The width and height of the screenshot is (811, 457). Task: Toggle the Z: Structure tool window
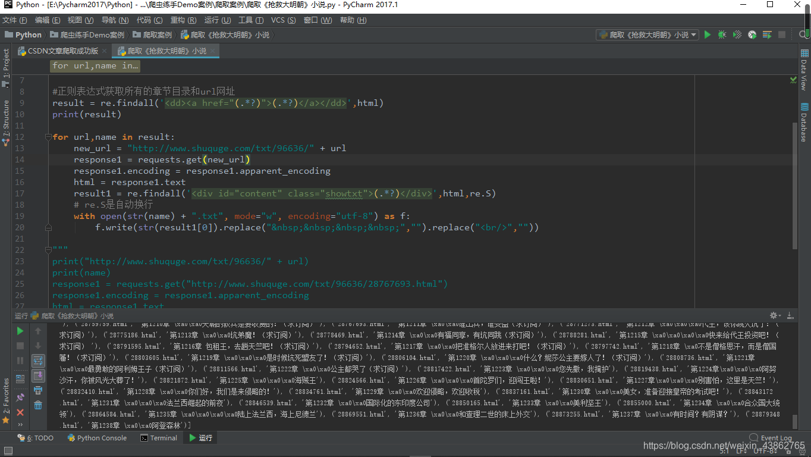(6, 122)
